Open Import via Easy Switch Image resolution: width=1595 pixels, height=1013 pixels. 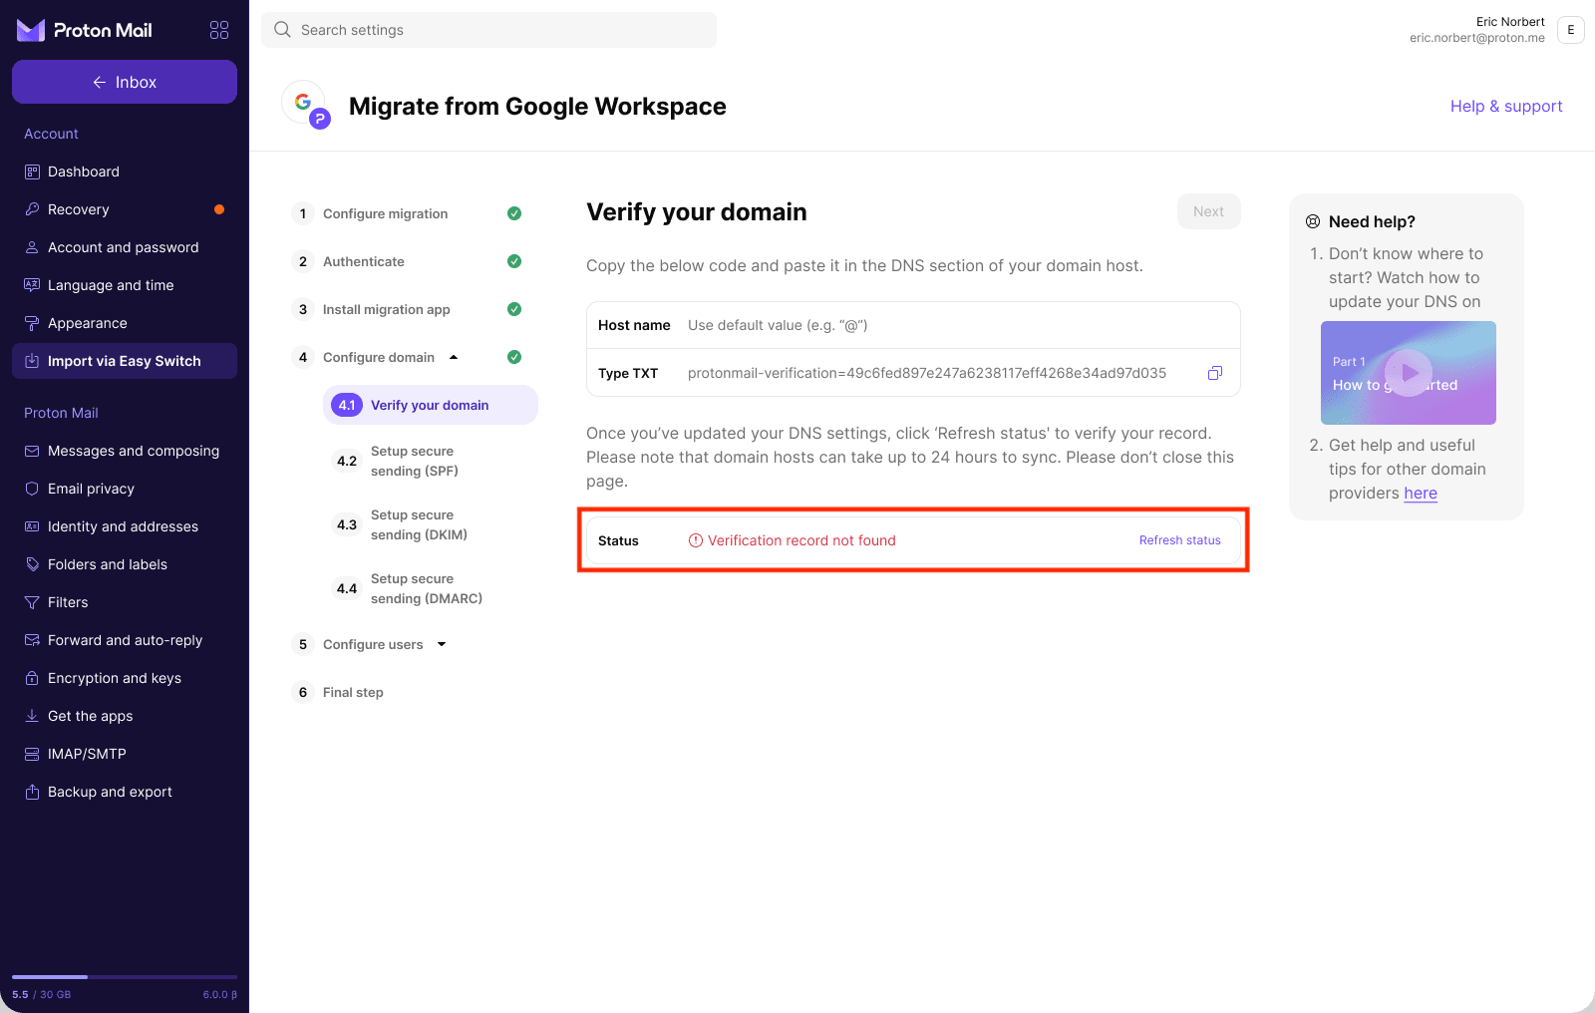click(125, 361)
